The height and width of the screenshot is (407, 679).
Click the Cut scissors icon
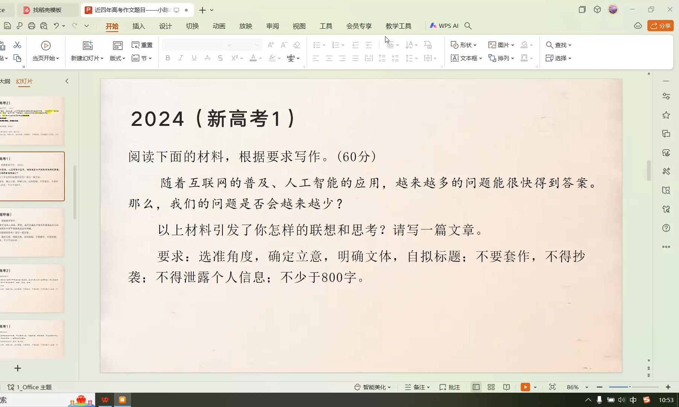17,45
